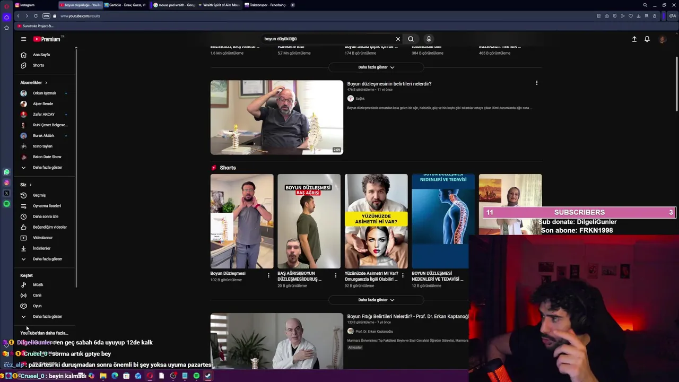
Task: Open options for Yüzünüzde Asimetri short
Action: [x=403, y=275]
